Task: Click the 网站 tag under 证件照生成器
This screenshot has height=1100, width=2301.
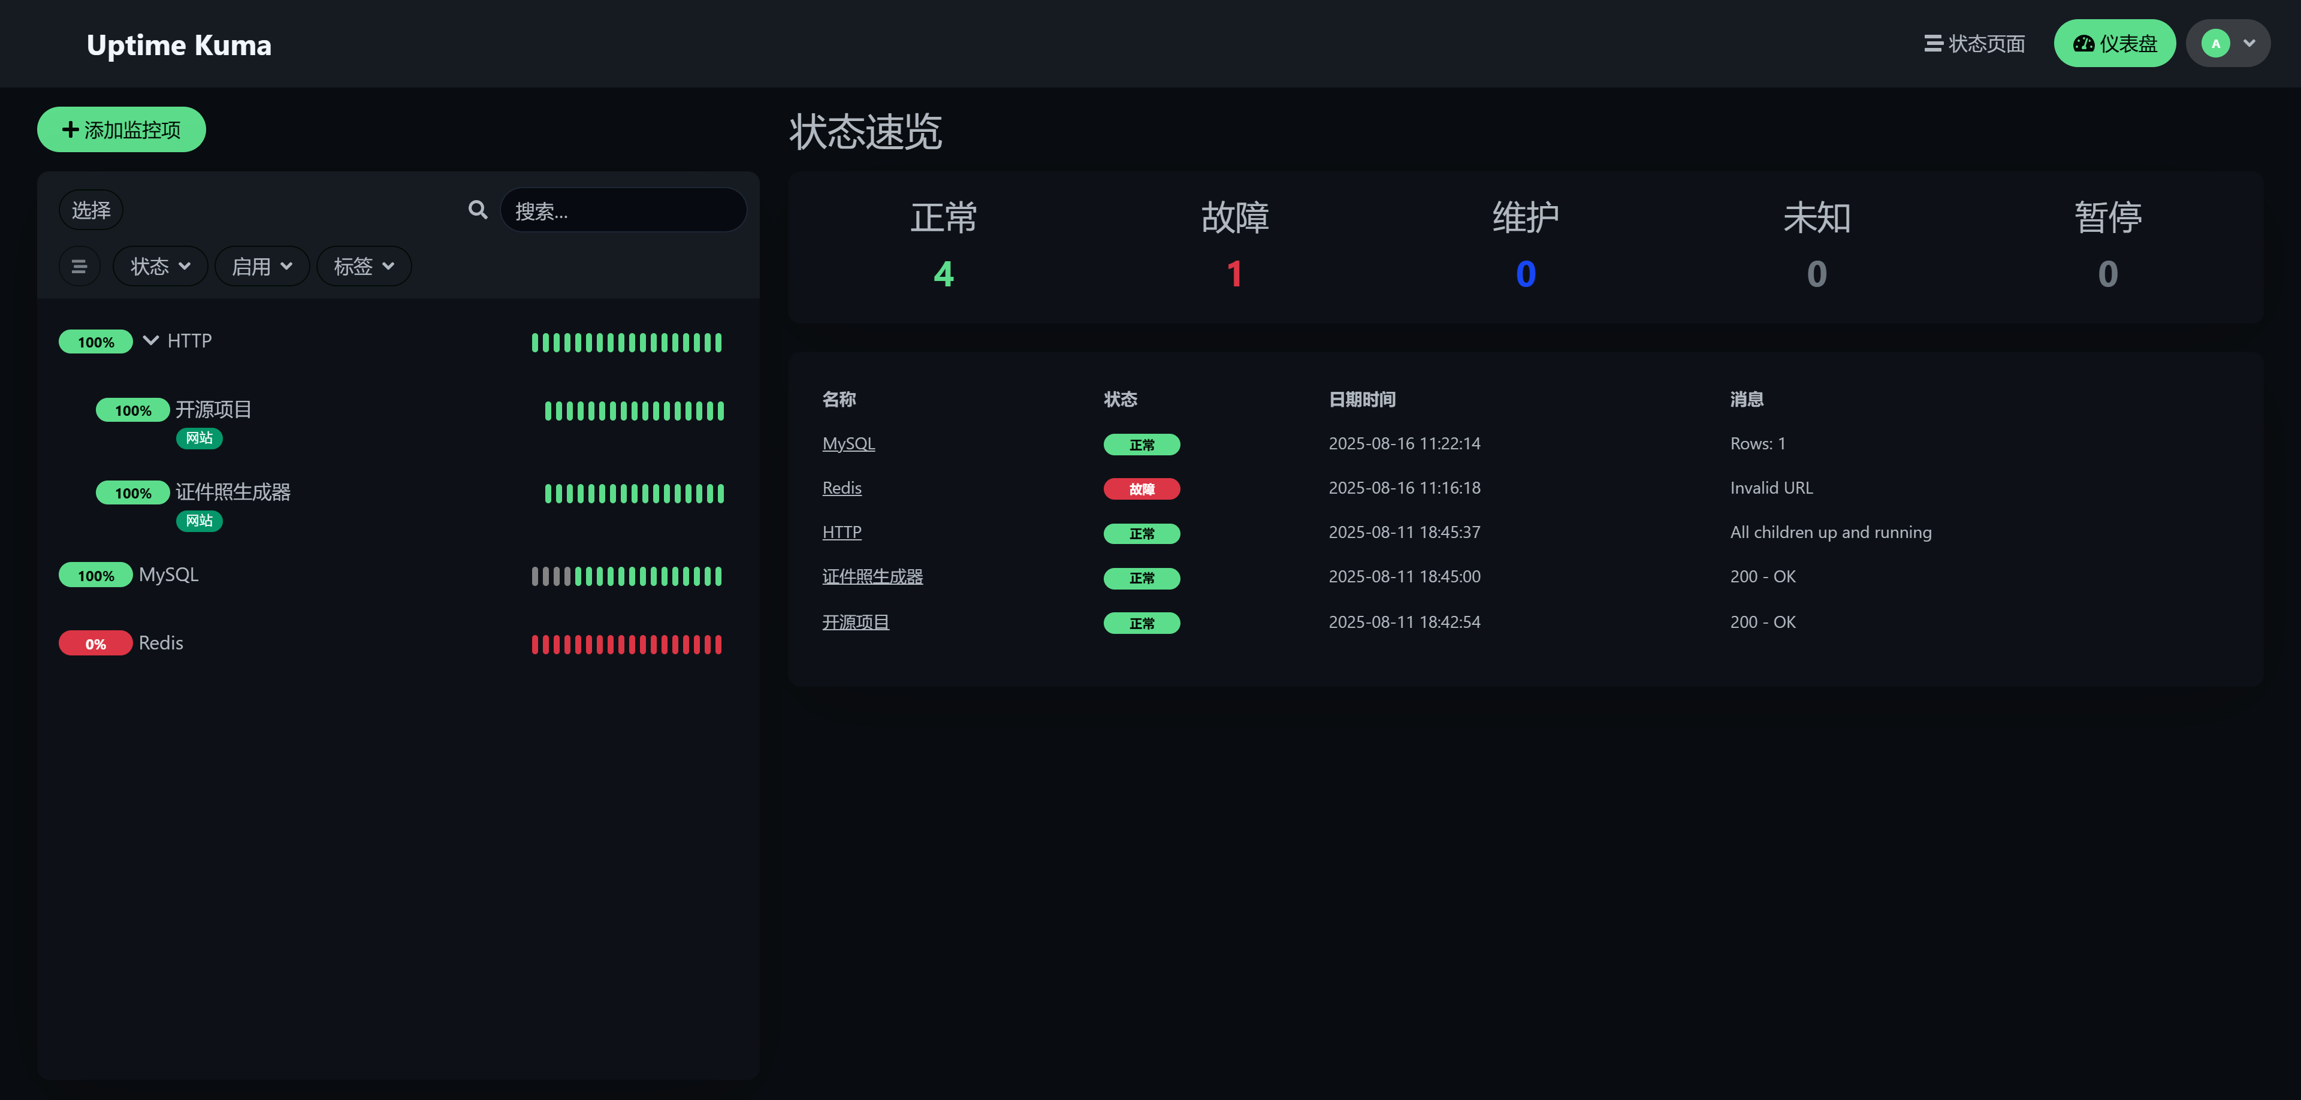Action: click(x=199, y=521)
